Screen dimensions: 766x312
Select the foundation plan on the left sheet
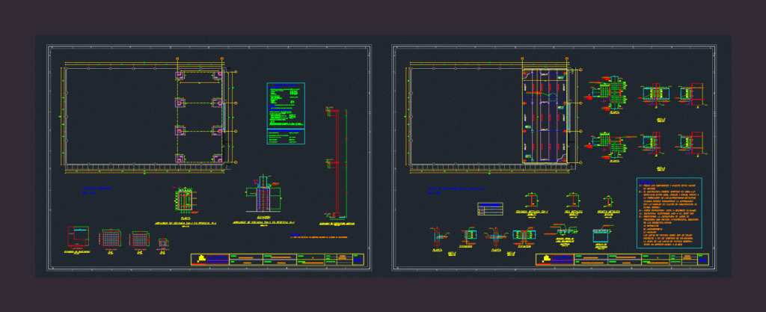(x=147, y=116)
